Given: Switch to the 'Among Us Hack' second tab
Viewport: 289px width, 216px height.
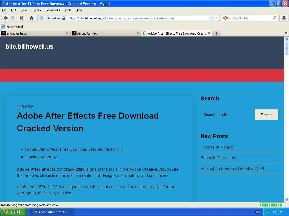Looking at the screenshot, I should click(106, 33).
